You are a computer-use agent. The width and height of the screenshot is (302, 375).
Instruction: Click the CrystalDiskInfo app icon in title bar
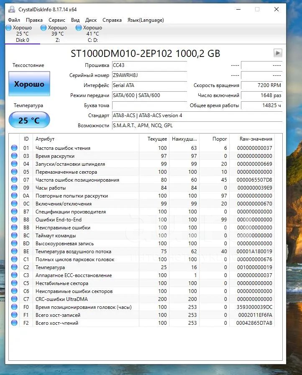[x=11, y=9]
